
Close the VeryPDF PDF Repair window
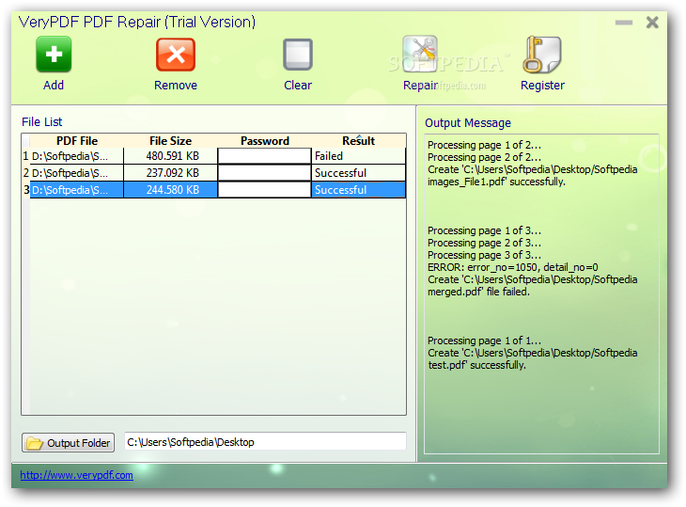click(x=652, y=23)
